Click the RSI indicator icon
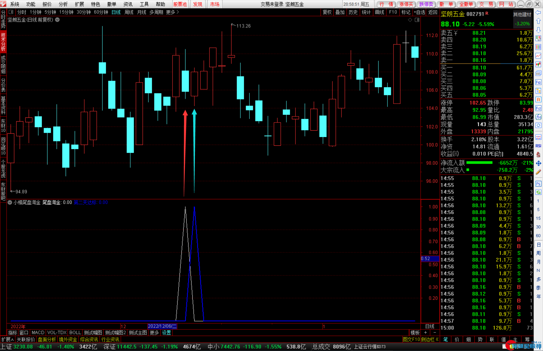 coord(538,146)
